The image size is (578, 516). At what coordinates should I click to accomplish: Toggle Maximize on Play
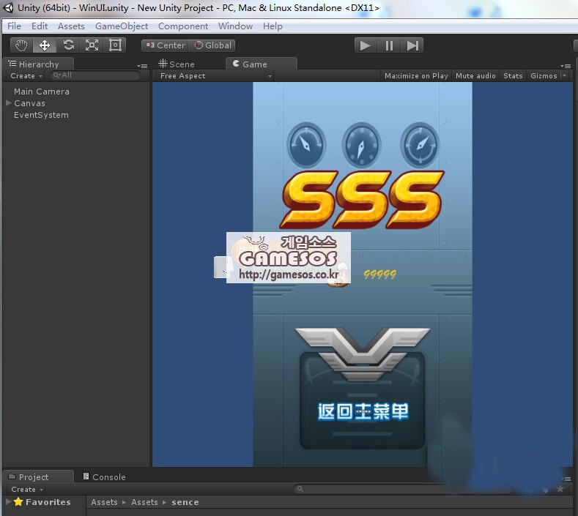(x=416, y=76)
